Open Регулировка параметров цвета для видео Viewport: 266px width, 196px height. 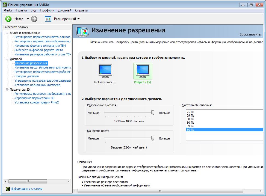42,37
